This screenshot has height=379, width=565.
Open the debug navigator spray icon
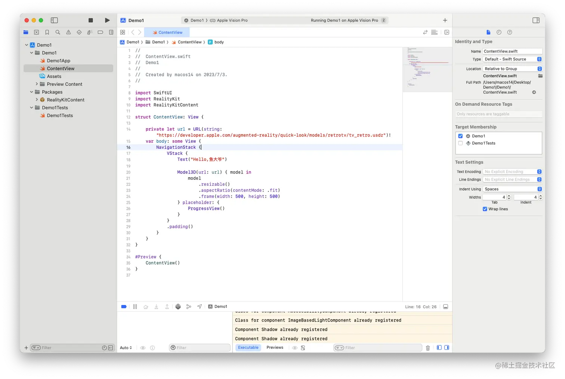coord(90,33)
